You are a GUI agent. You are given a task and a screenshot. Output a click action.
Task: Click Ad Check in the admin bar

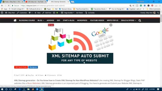point(79,13)
